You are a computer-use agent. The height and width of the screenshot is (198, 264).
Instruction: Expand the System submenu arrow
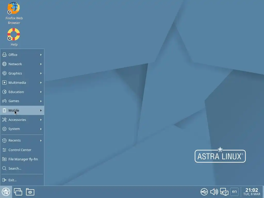(x=41, y=129)
